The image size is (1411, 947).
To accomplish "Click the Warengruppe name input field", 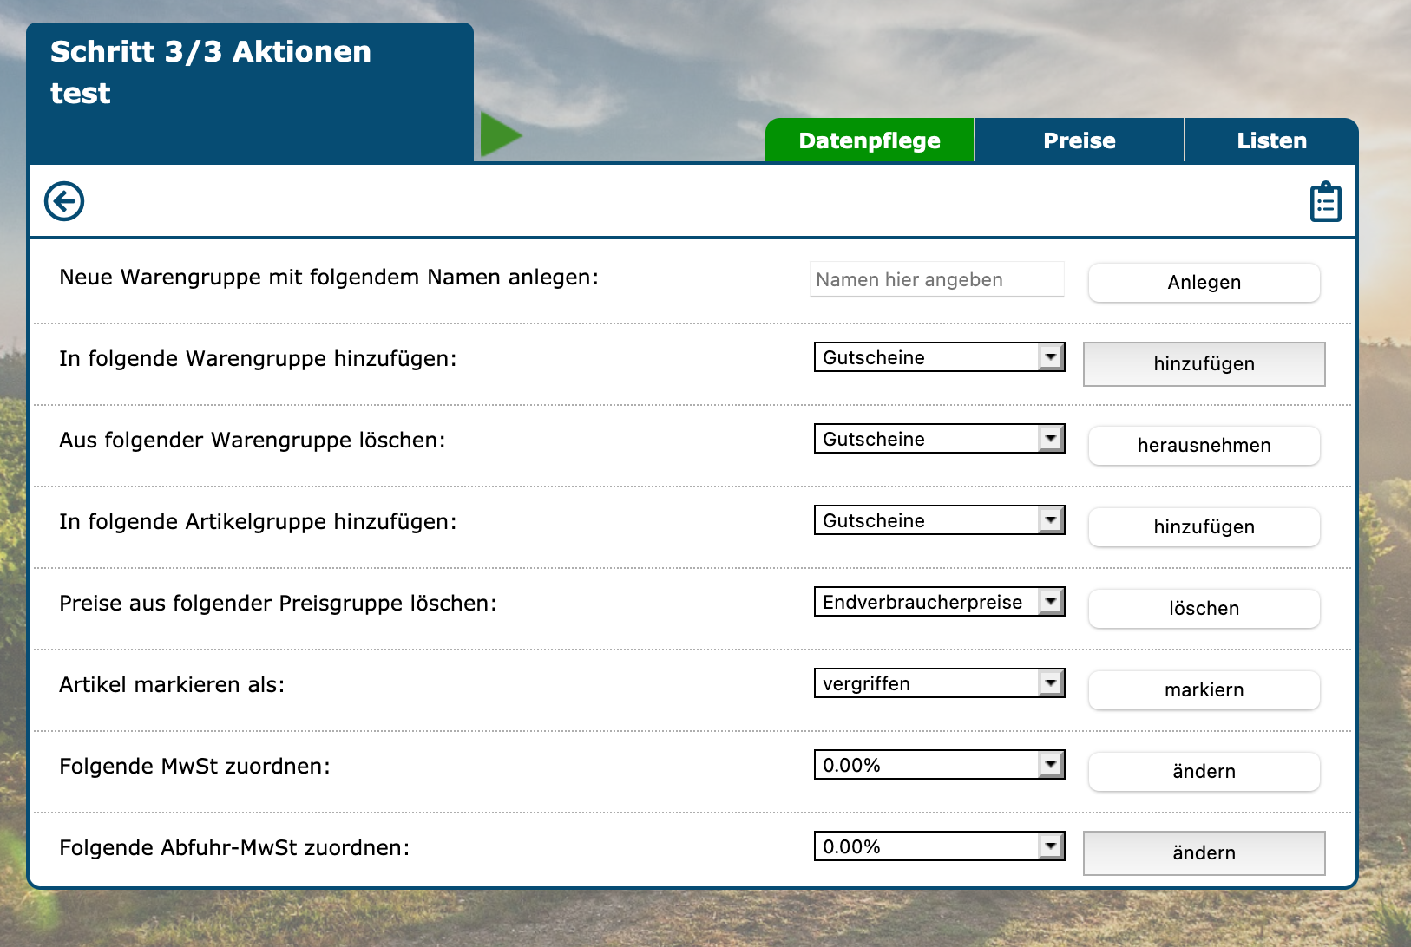I will tap(936, 280).
